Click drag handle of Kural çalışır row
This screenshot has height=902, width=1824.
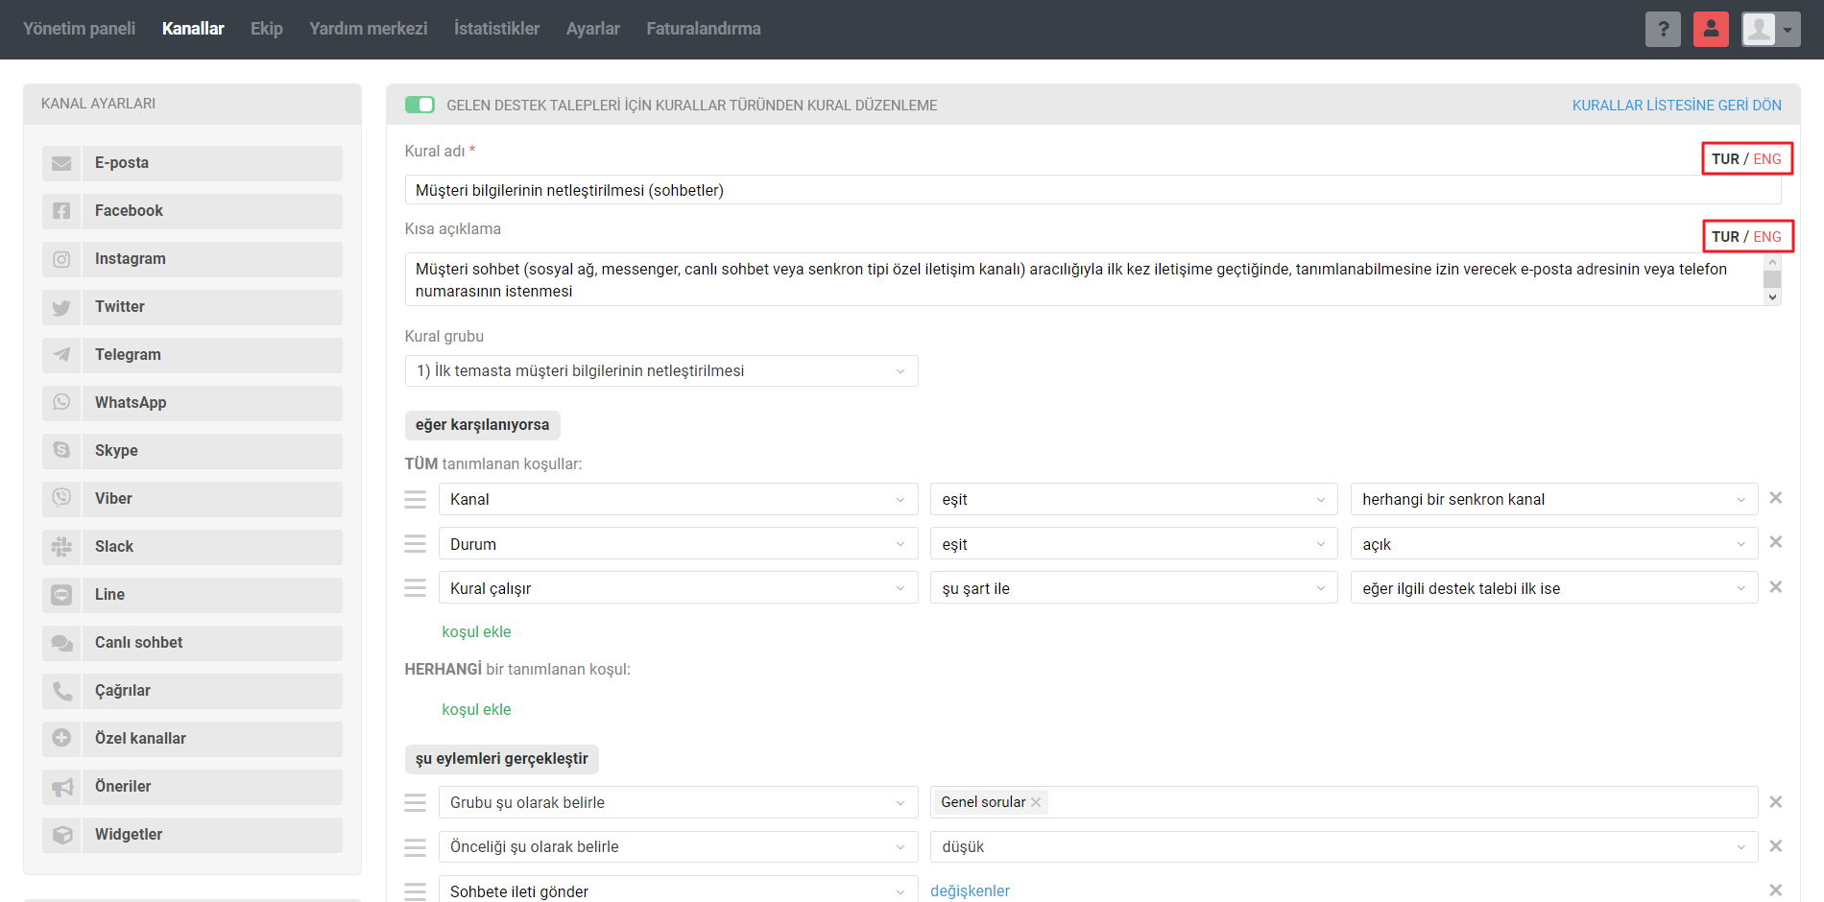pos(415,588)
